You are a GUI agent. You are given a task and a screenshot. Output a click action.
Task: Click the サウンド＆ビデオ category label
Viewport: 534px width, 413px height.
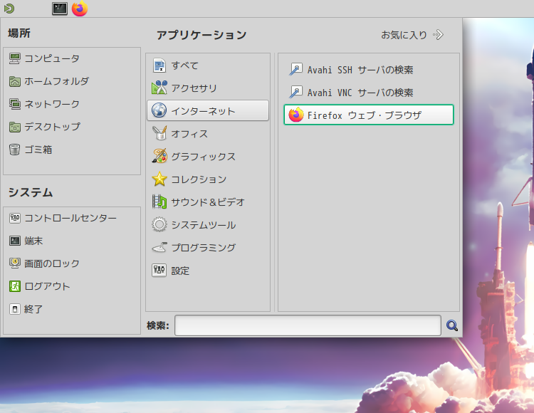coord(208,202)
